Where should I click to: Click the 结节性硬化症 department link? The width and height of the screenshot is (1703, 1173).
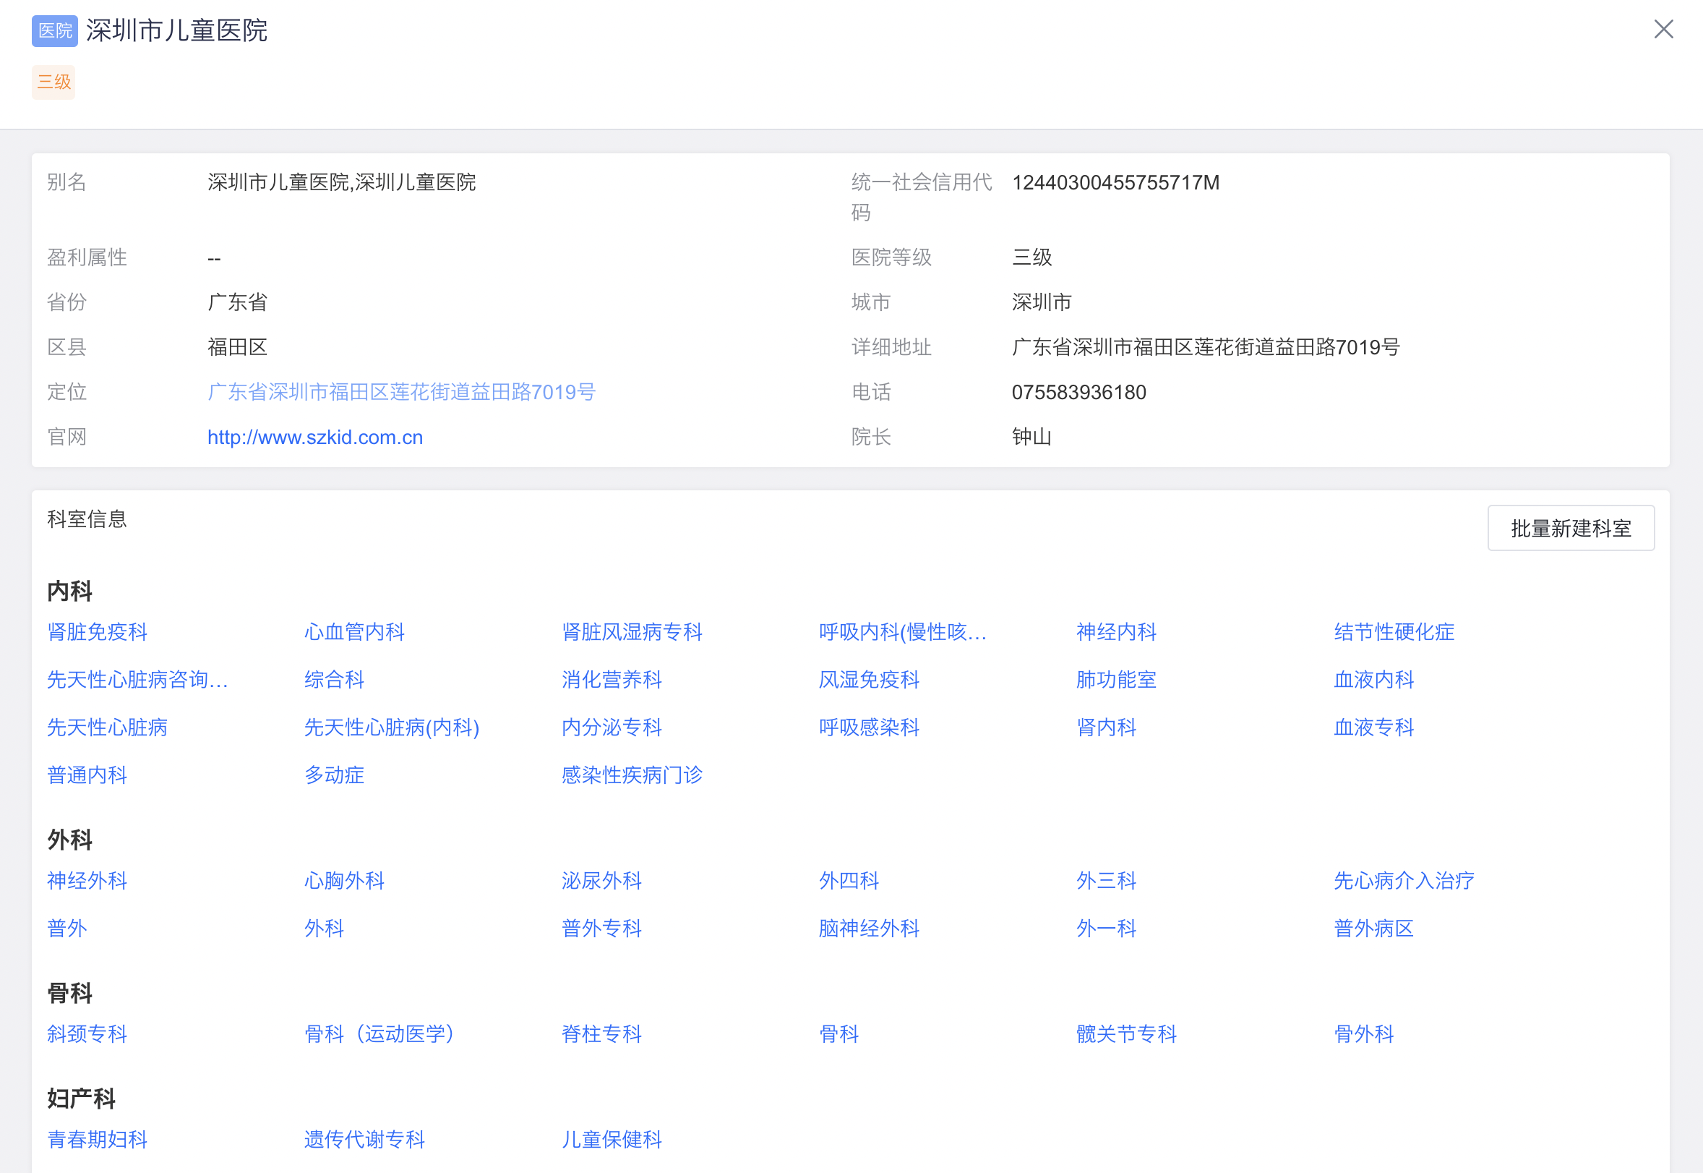(x=1394, y=632)
